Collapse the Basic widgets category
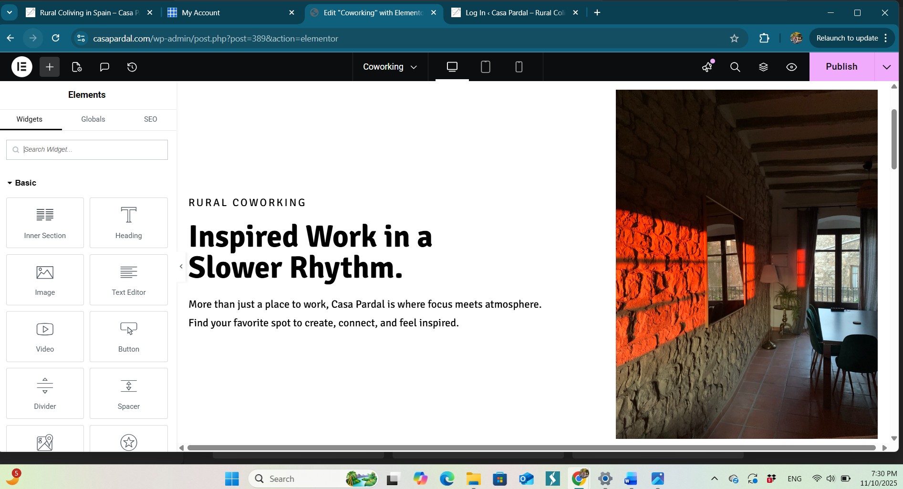903x489 pixels. [22, 183]
